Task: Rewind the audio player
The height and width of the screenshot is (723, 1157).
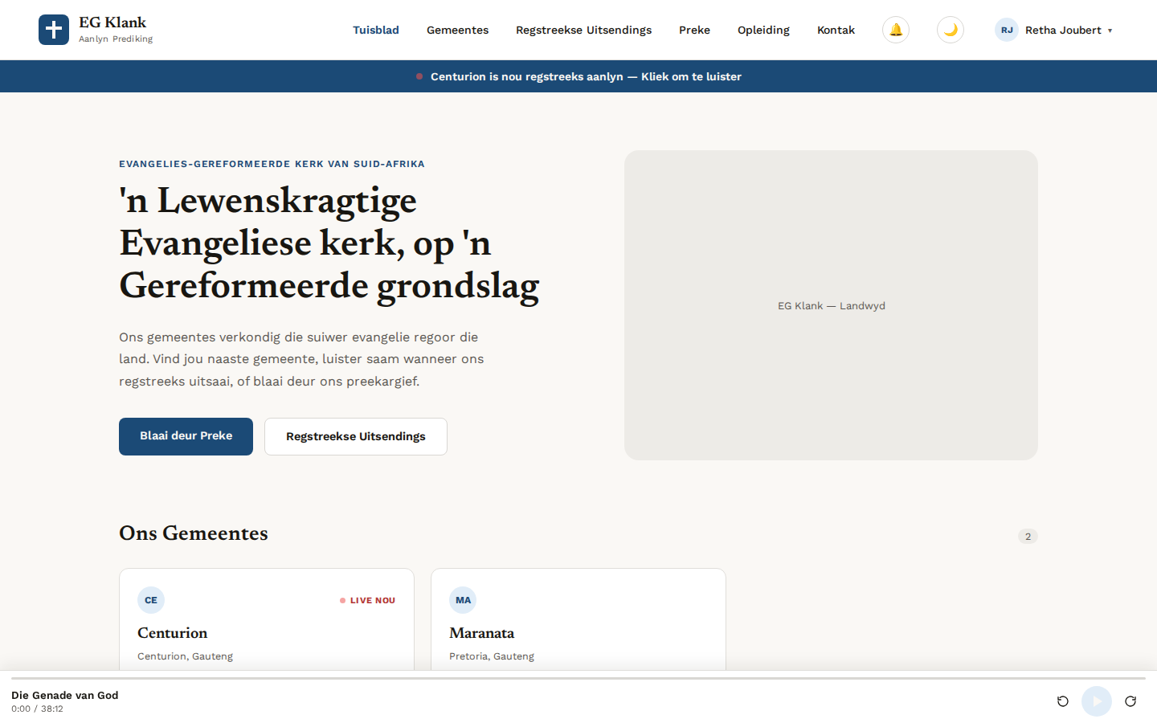Action: click(1063, 701)
